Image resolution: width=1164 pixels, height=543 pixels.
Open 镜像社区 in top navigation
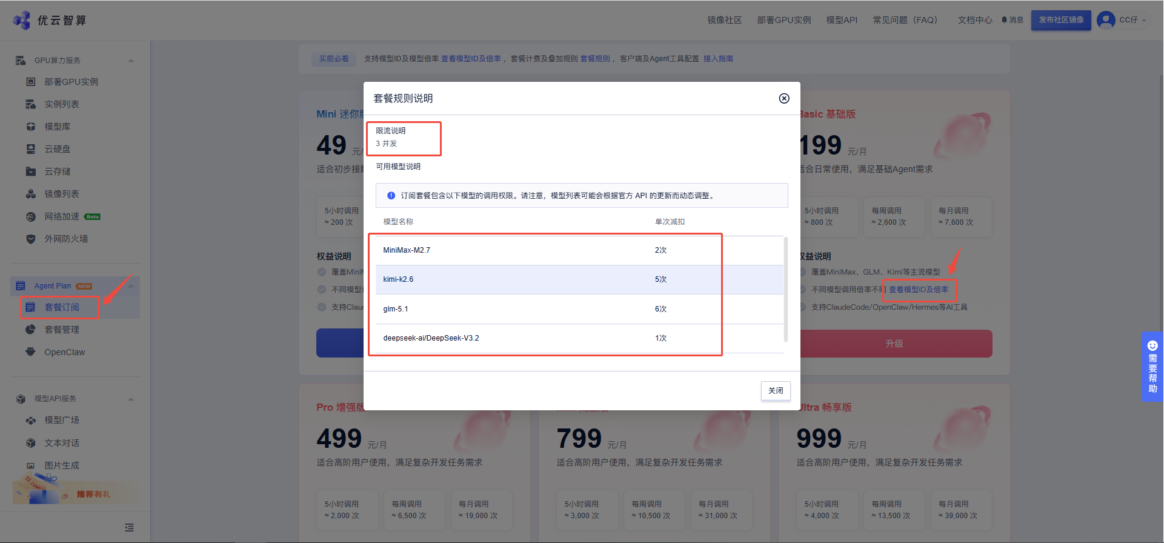point(725,20)
